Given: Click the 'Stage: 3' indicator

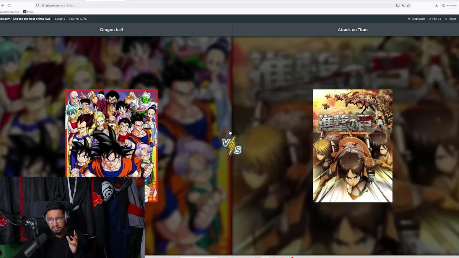Looking at the screenshot, I should click(60, 19).
